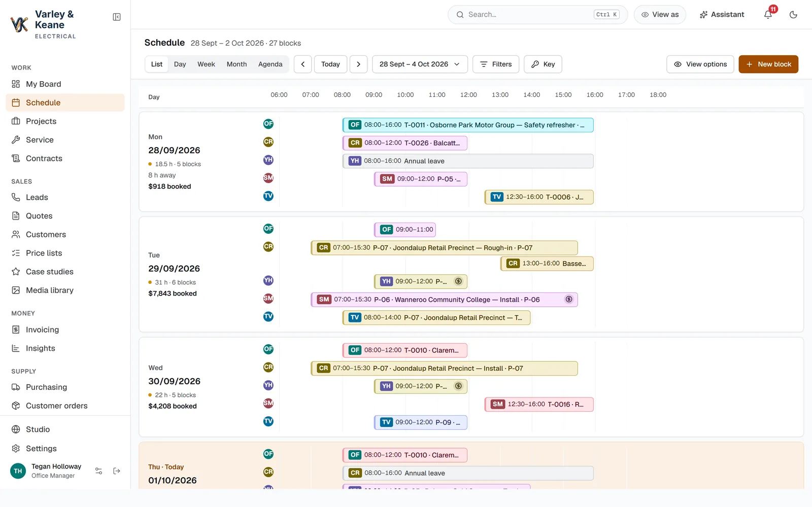This screenshot has width=812, height=507.
Task: Switch to the Day view tab
Action: pyautogui.click(x=180, y=64)
